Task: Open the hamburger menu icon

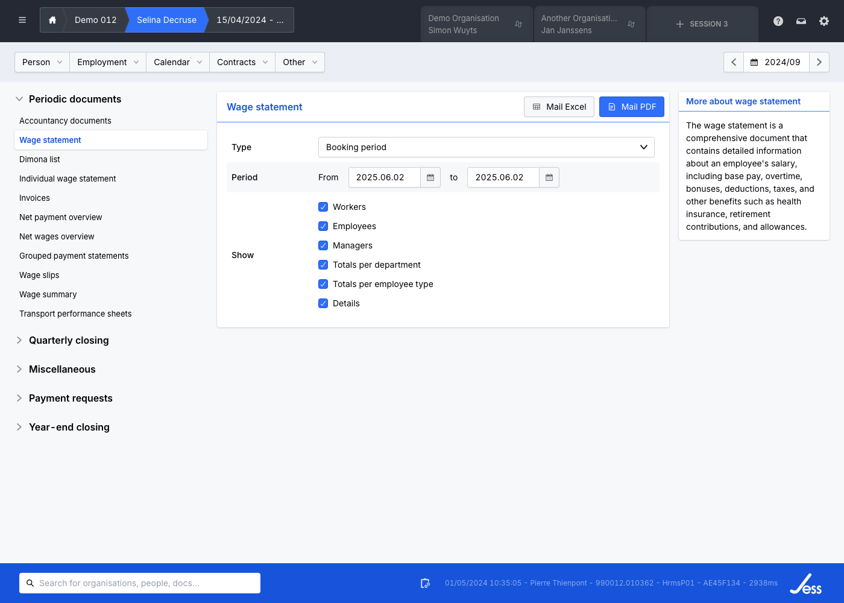Action: coord(22,20)
